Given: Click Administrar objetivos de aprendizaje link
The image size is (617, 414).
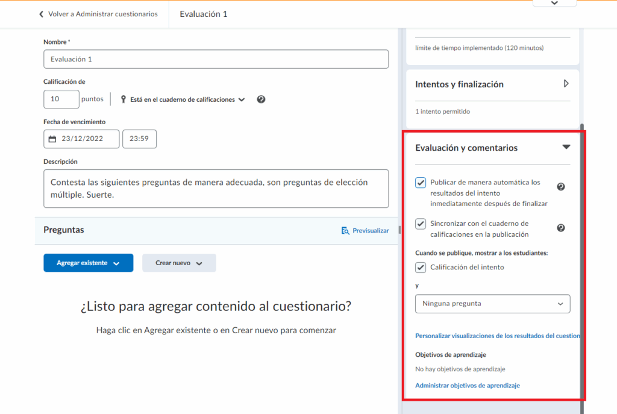Looking at the screenshot, I should pos(468,385).
